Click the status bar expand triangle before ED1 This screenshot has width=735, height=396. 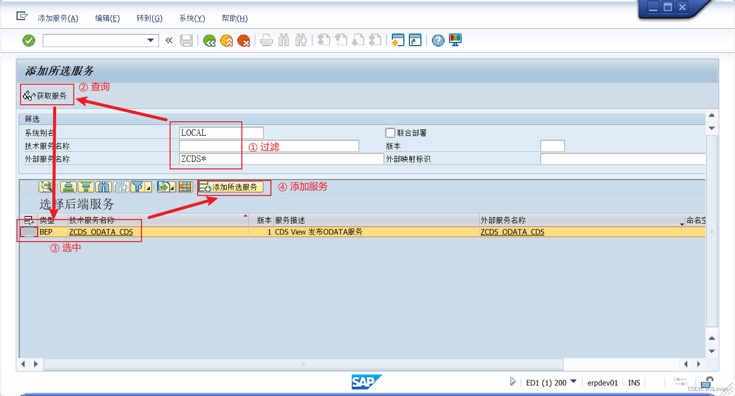tap(513, 382)
